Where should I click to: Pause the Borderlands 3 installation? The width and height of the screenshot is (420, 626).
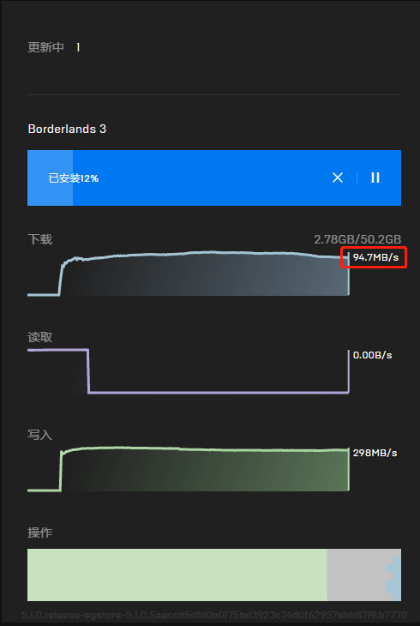375,178
